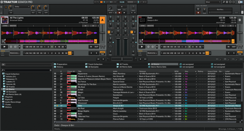The image size is (244, 131).
Task: Click Deck A letter A focus button
Action: (102, 20)
